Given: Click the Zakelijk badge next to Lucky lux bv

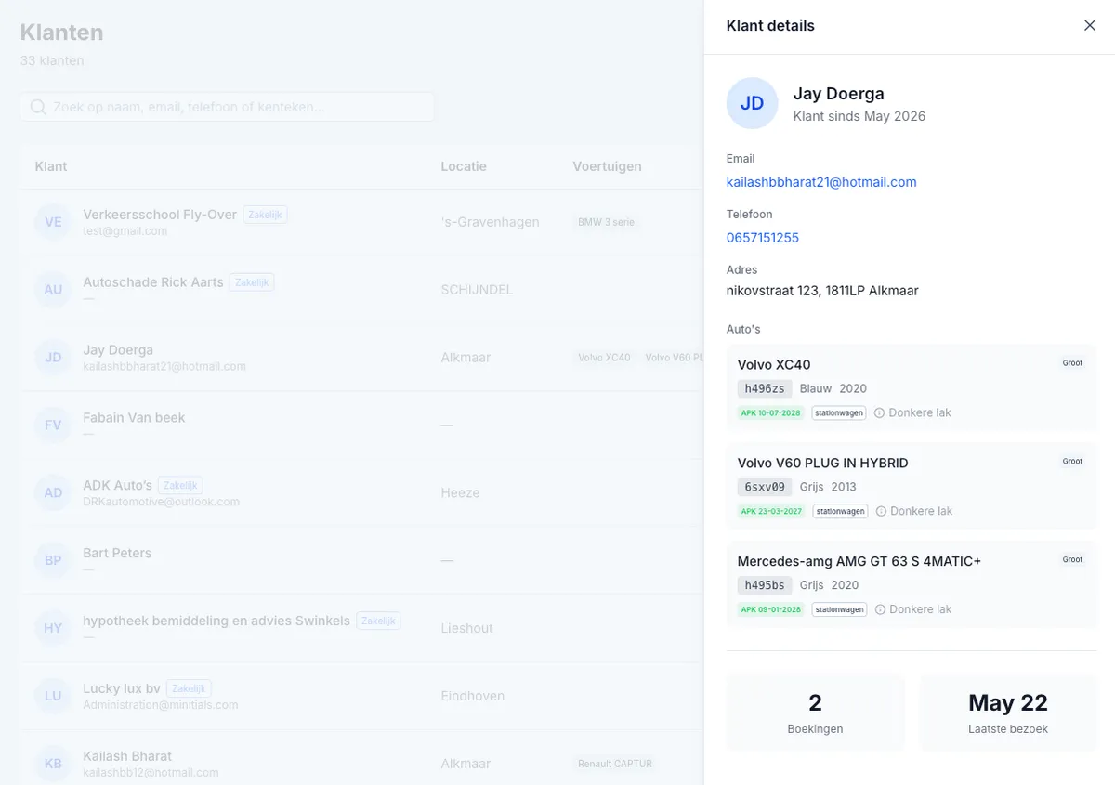Looking at the screenshot, I should point(189,688).
